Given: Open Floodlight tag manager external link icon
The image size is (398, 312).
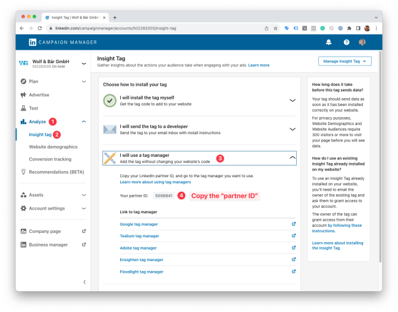Looking at the screenshot, I should 294,272.
